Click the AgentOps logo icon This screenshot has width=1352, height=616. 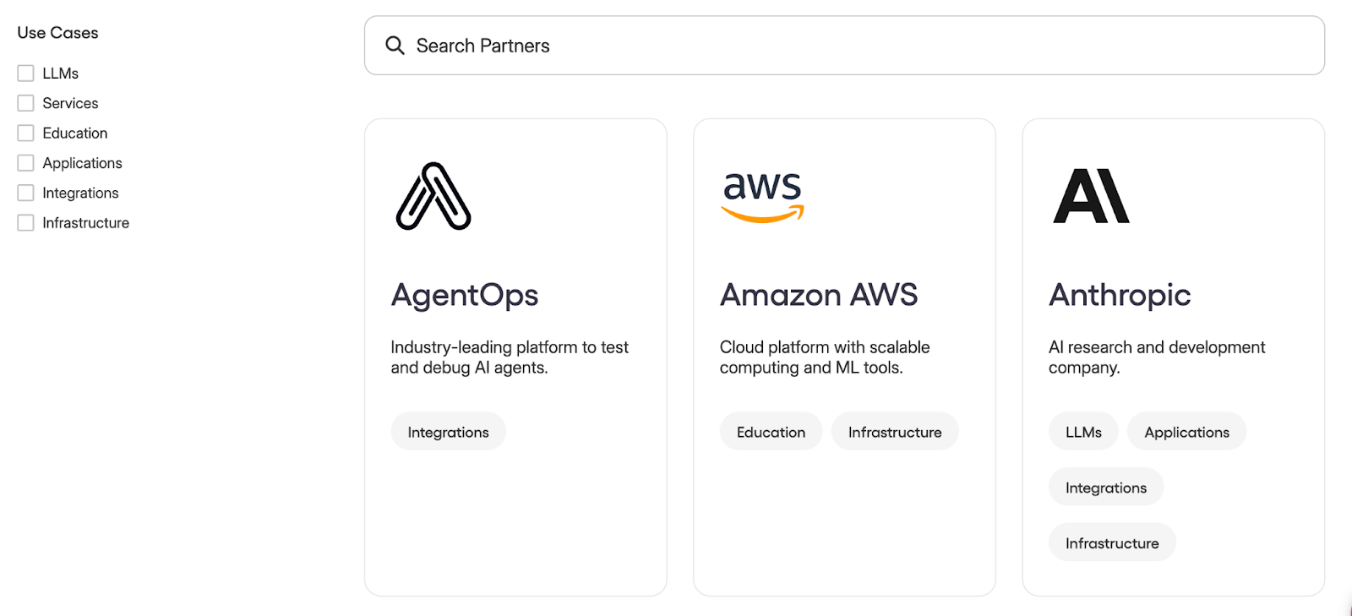[x=433, y=196]
